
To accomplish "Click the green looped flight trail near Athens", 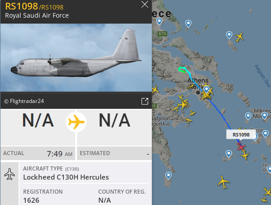I will tap(182, 69).
